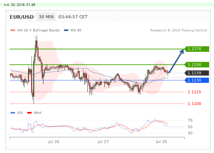The image size is (214, 153).
Task: Click the EUR/USD pair title
Action: pyautogui.click(x=22, y=17)
